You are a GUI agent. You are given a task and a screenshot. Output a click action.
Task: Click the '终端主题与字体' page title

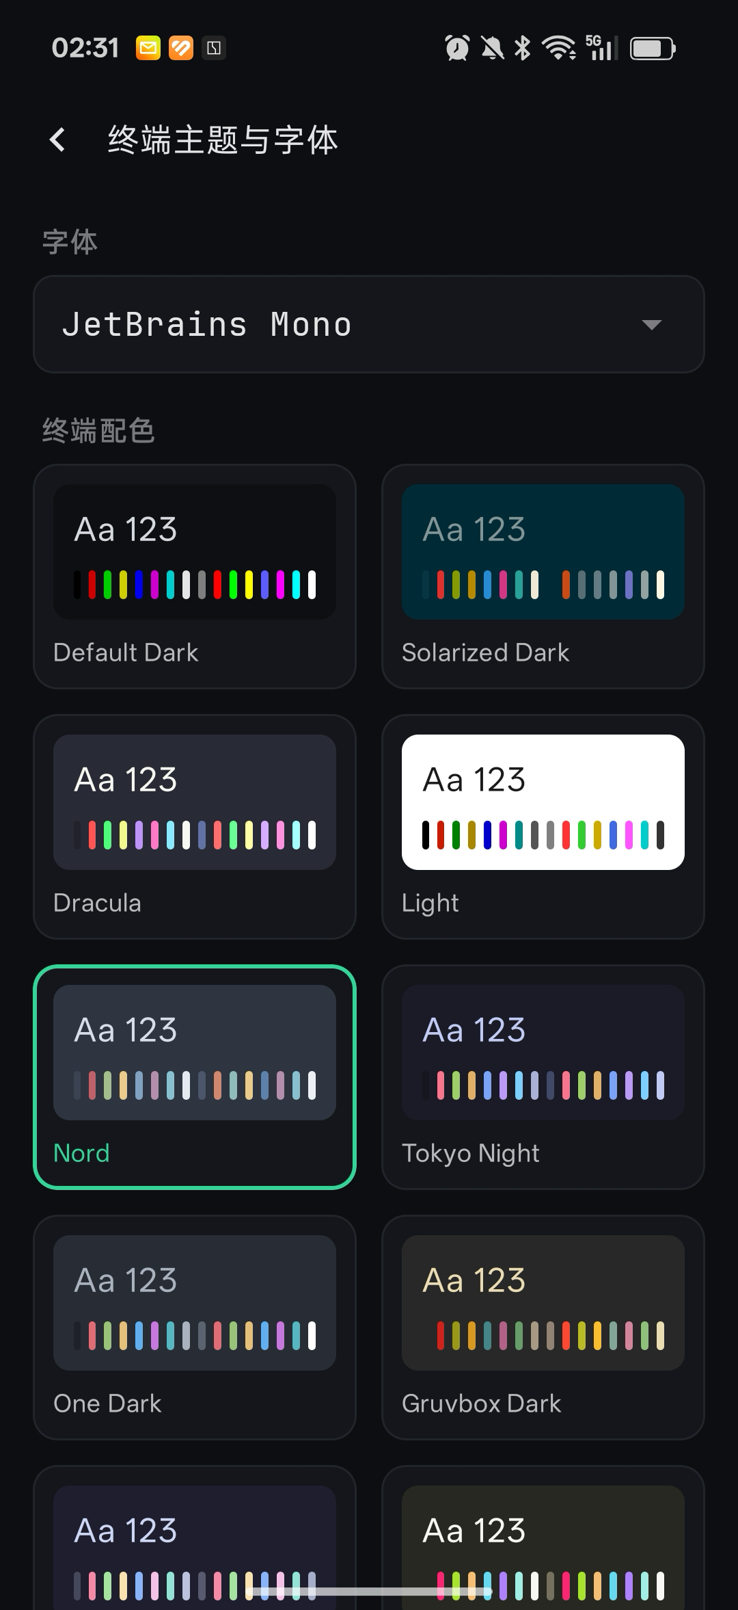[223, 140]
